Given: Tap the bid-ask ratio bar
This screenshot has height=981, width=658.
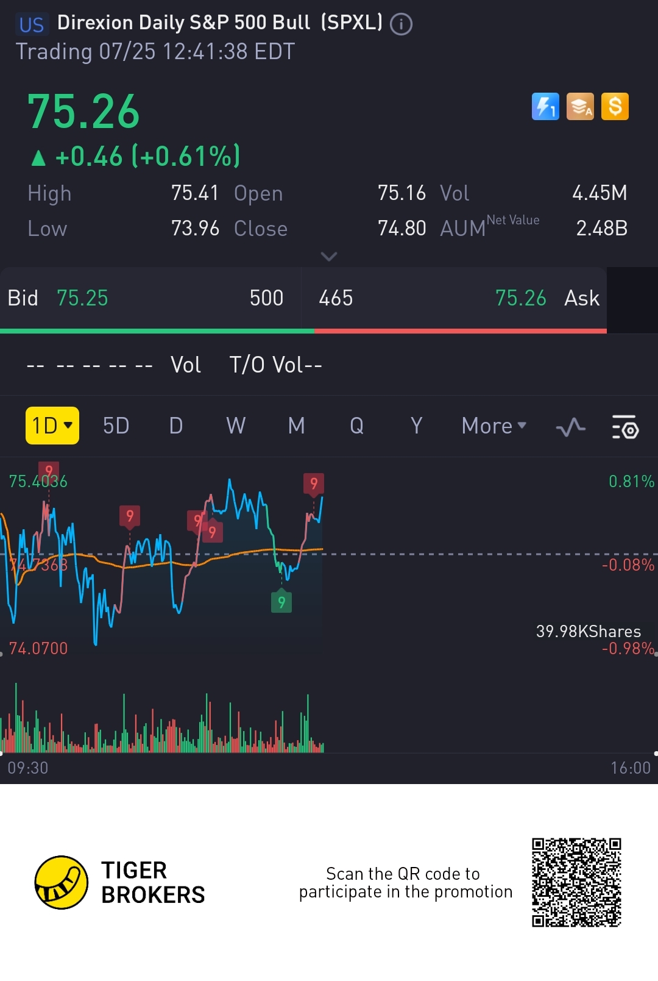Looking at the screenshot, I should 303,331.
